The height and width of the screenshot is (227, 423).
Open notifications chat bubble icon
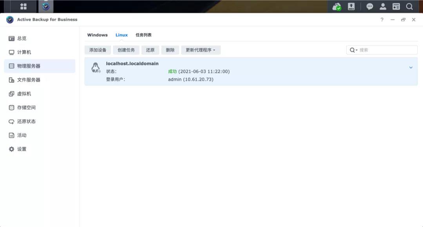[x=370, y=7]
